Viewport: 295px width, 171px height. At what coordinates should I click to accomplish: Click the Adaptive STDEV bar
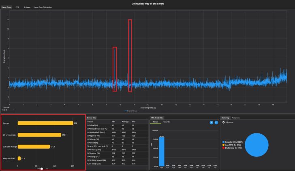(x=19, y=158)
